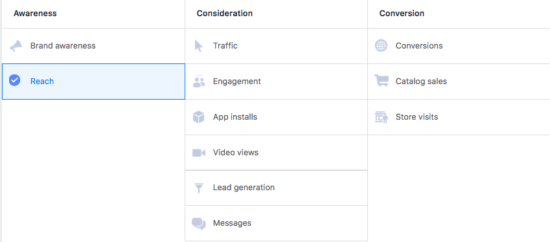Pick the App installs objective
The width and height of the screenshot is (550, 242).
point(277,117)
